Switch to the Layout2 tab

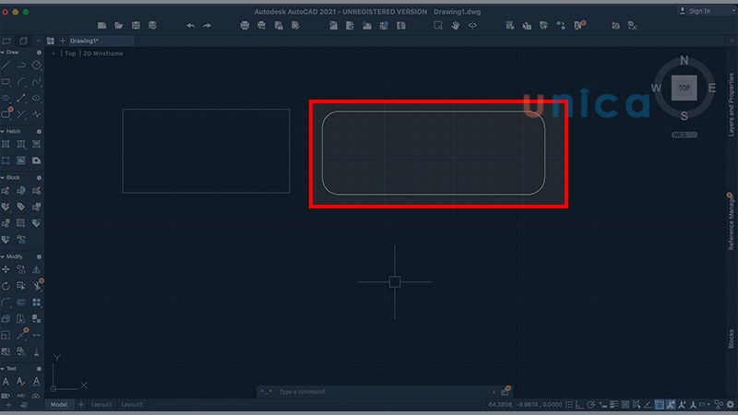click(132, 405)
